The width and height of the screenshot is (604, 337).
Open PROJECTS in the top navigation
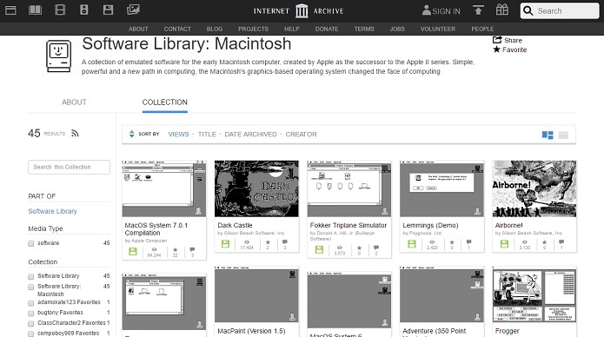coord(253,29)
